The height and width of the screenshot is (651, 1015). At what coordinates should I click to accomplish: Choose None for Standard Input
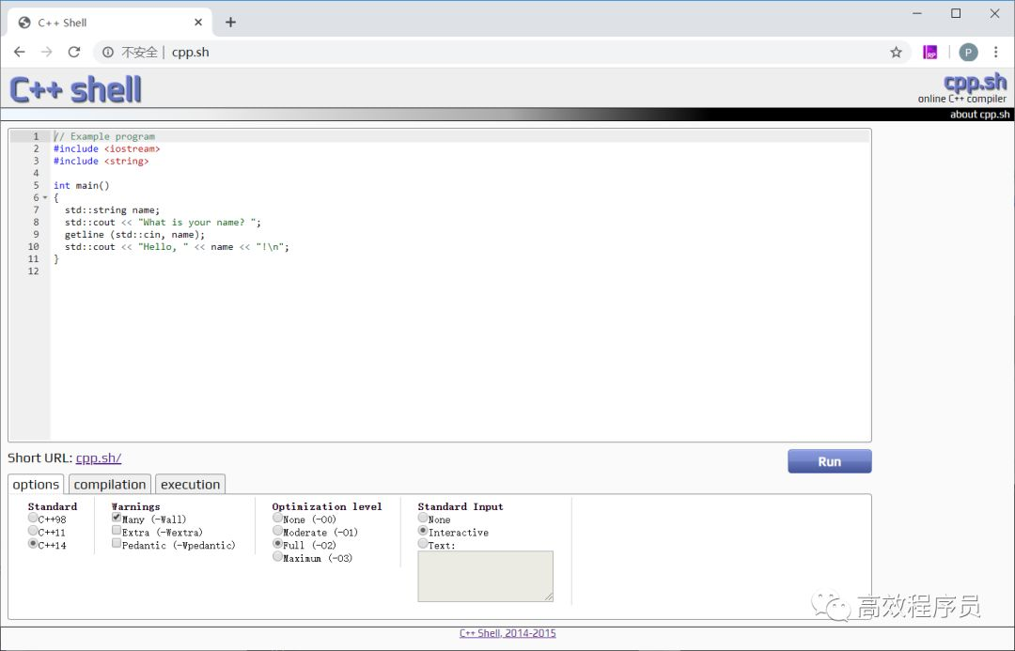(x=423, y=518)
